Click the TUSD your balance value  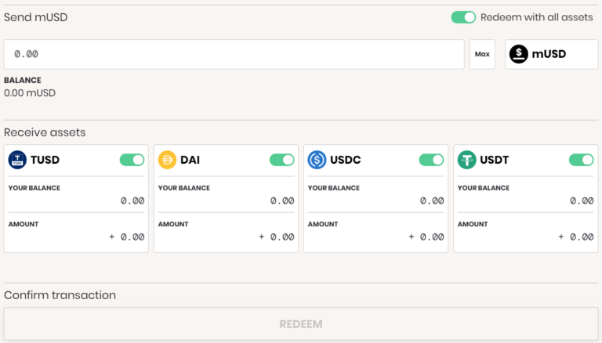(x=132, y=200)
